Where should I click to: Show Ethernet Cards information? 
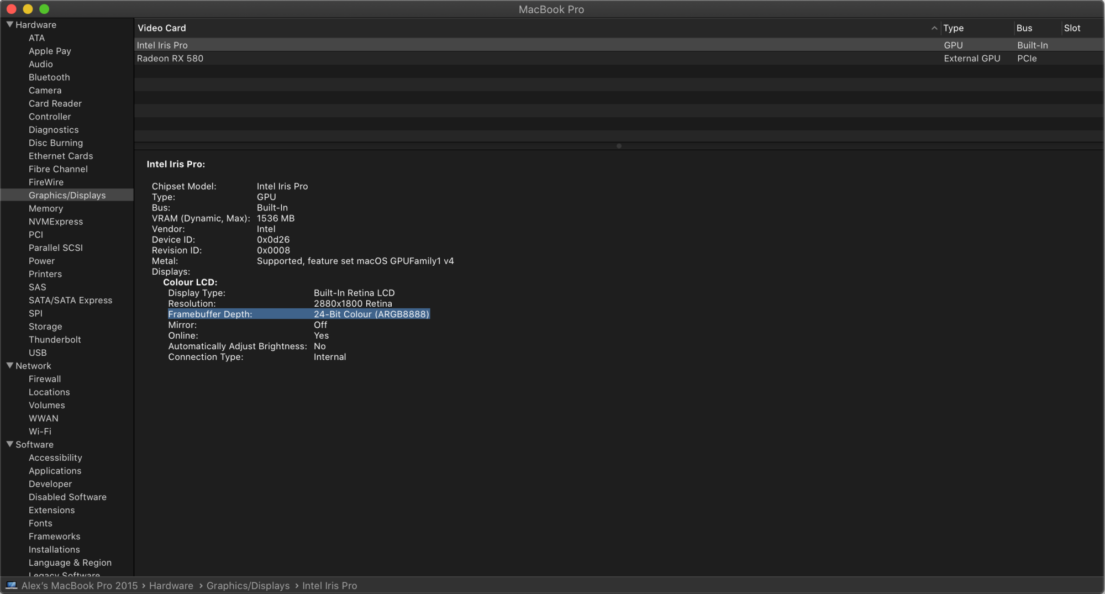coord(61,156)
